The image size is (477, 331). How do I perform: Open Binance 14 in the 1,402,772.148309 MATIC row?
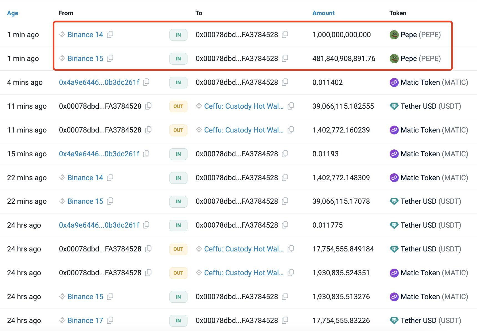click(x=85, y=178)
